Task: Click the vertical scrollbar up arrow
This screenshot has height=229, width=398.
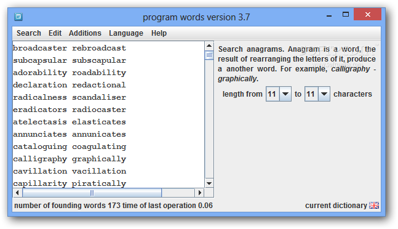Action: 209,46
